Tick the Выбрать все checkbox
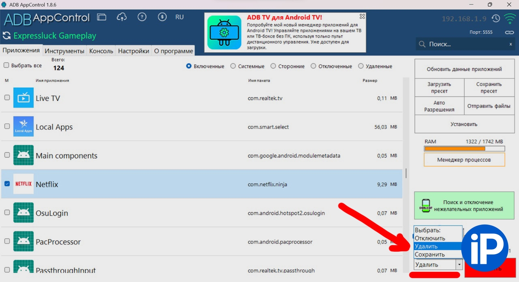 [6, 65]
